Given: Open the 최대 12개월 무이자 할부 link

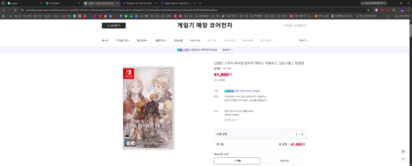Looking at the screenshot, I should coord(246,100).
